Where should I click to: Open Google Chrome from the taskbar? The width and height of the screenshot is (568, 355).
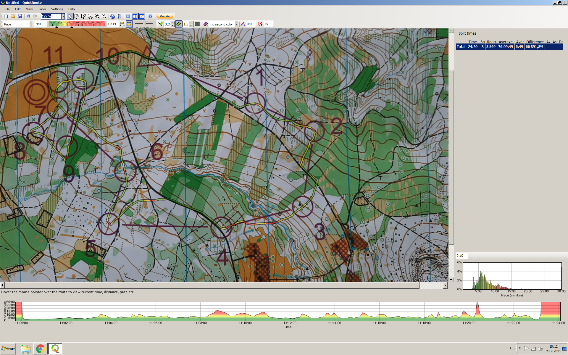click(x=41, y=349)
